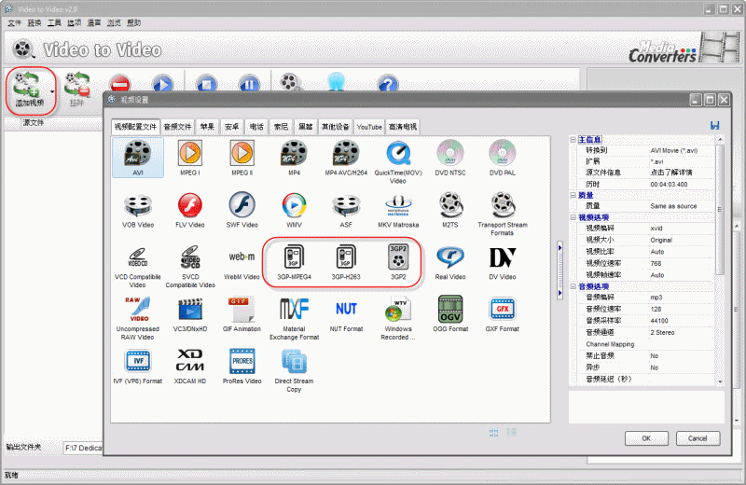Viewport: 746px width, 485px height.
Task: Select QuickTime(MOV) Video format
Action: [398, 162]
